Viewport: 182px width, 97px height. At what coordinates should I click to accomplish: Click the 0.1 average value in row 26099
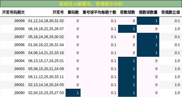(113, 21)
